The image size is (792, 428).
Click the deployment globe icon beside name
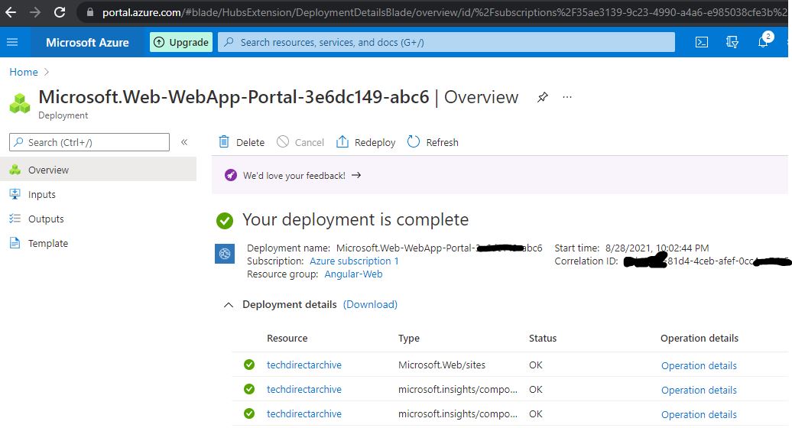pos(225,254)
